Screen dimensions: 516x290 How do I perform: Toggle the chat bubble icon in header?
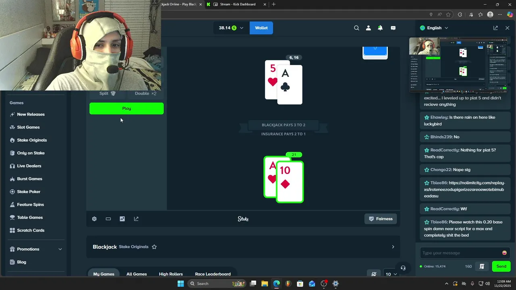pyautogui.click(x=393, y=28)
